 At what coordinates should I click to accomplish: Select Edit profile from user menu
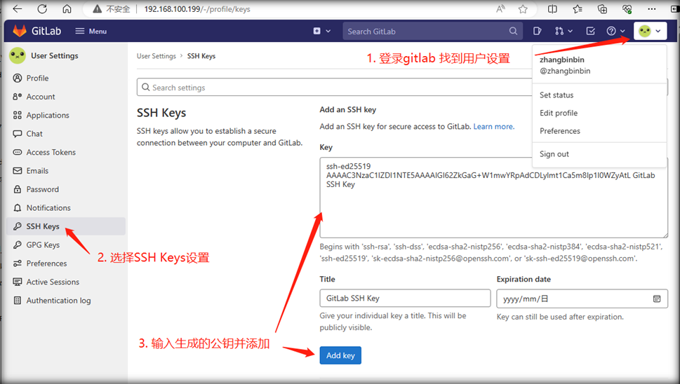559,113
